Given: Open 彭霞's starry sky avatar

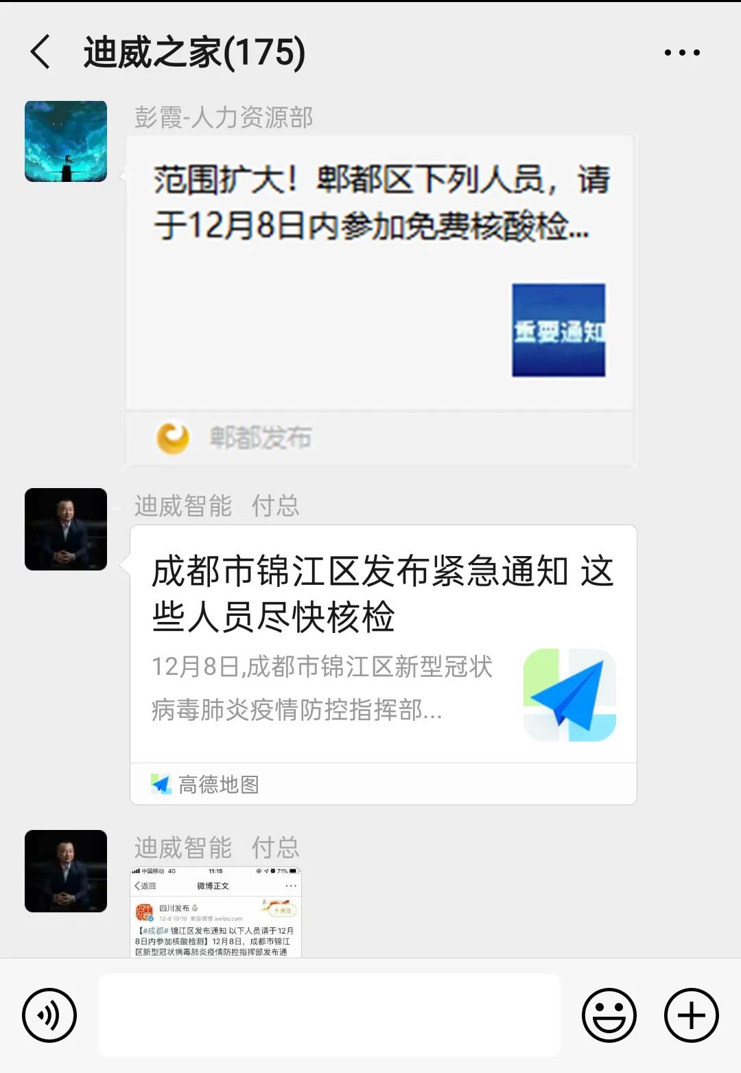Looking at the screenshot, I should point(66,141).
